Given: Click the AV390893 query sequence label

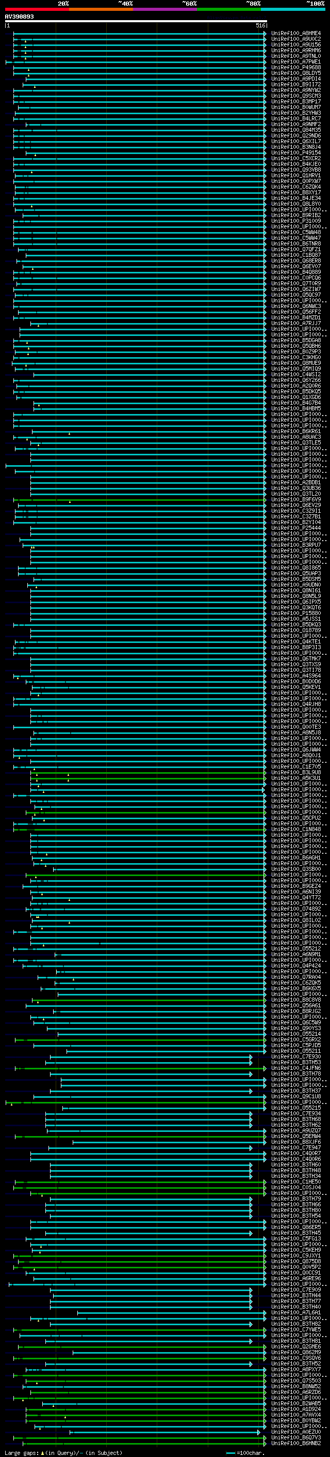Looking at the screenshot, I should 19,17.
